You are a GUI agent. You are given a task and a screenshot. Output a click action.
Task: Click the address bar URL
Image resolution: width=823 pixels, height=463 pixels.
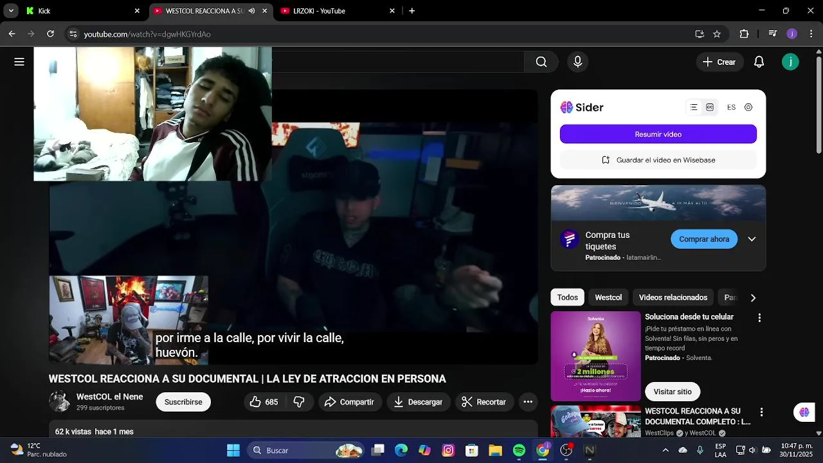tap(147, 34)
